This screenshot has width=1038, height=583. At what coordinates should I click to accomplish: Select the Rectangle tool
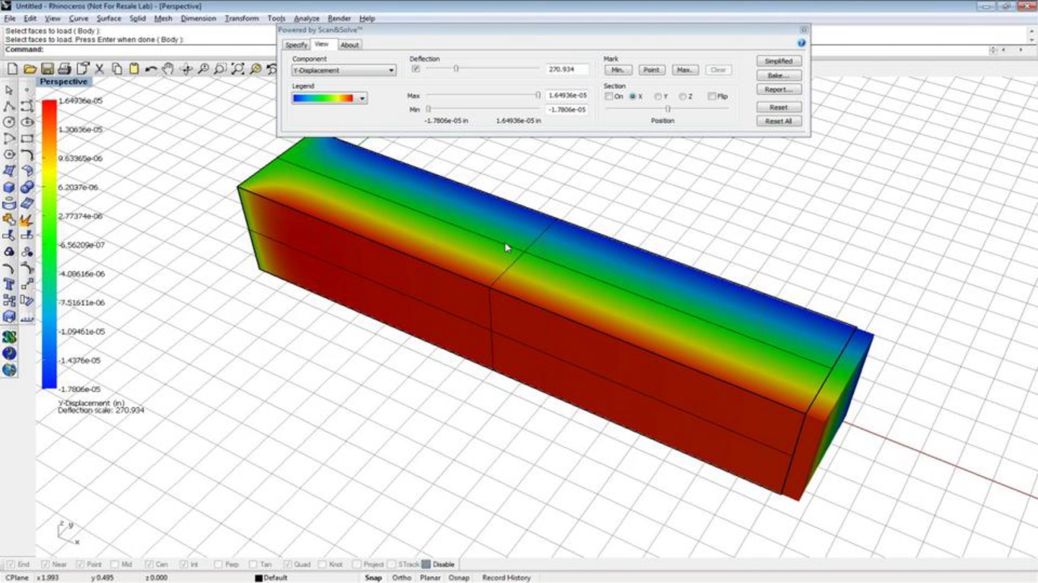27,139
